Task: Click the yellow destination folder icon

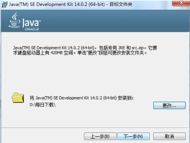Action: click(18, 98)
